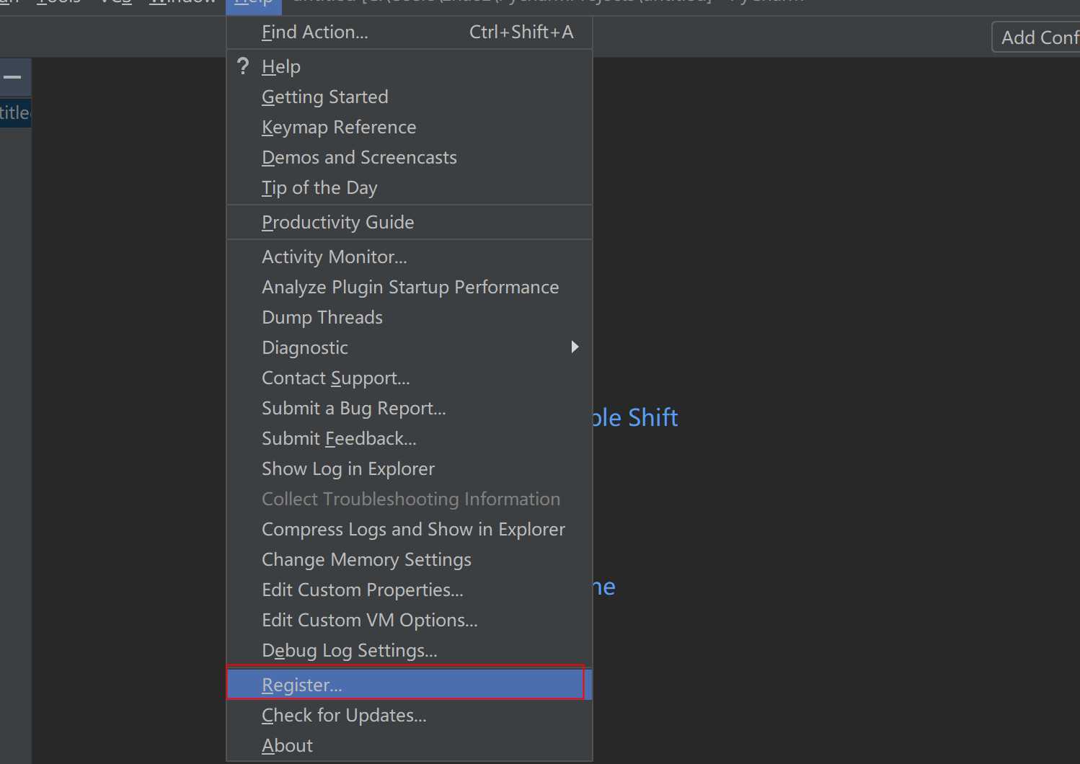Click Submit a Bug Report
The height and width of the screenshot is (764, 1080).
pos(354,409)
